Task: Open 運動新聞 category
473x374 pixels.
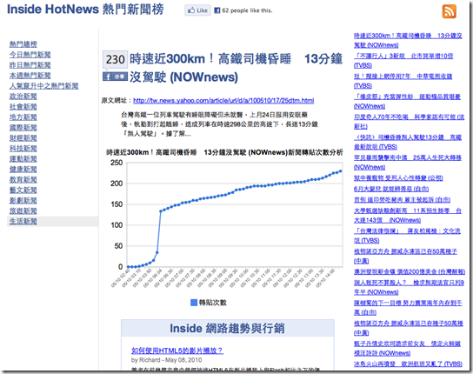Action: [23, 159]
